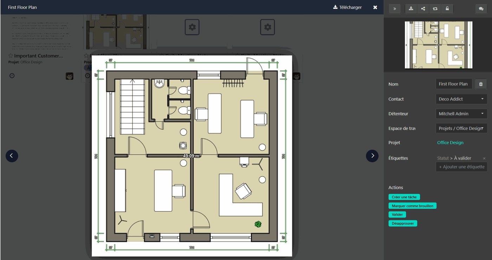The image size is (492, 260).
Task: Open the Contact dropdown showing Deco Addict
Action: click(x=461, y=99)
